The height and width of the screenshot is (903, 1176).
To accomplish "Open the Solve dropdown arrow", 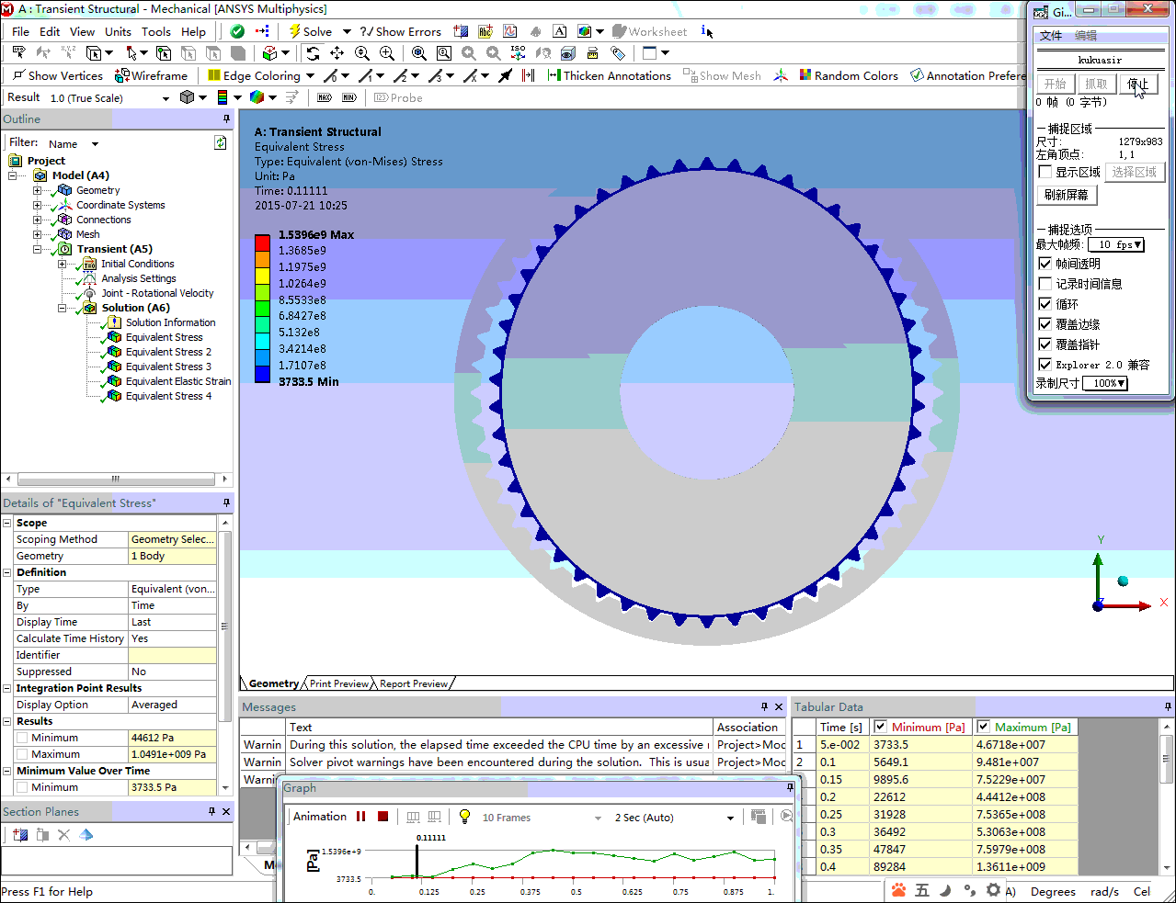I will click(347, 31).
